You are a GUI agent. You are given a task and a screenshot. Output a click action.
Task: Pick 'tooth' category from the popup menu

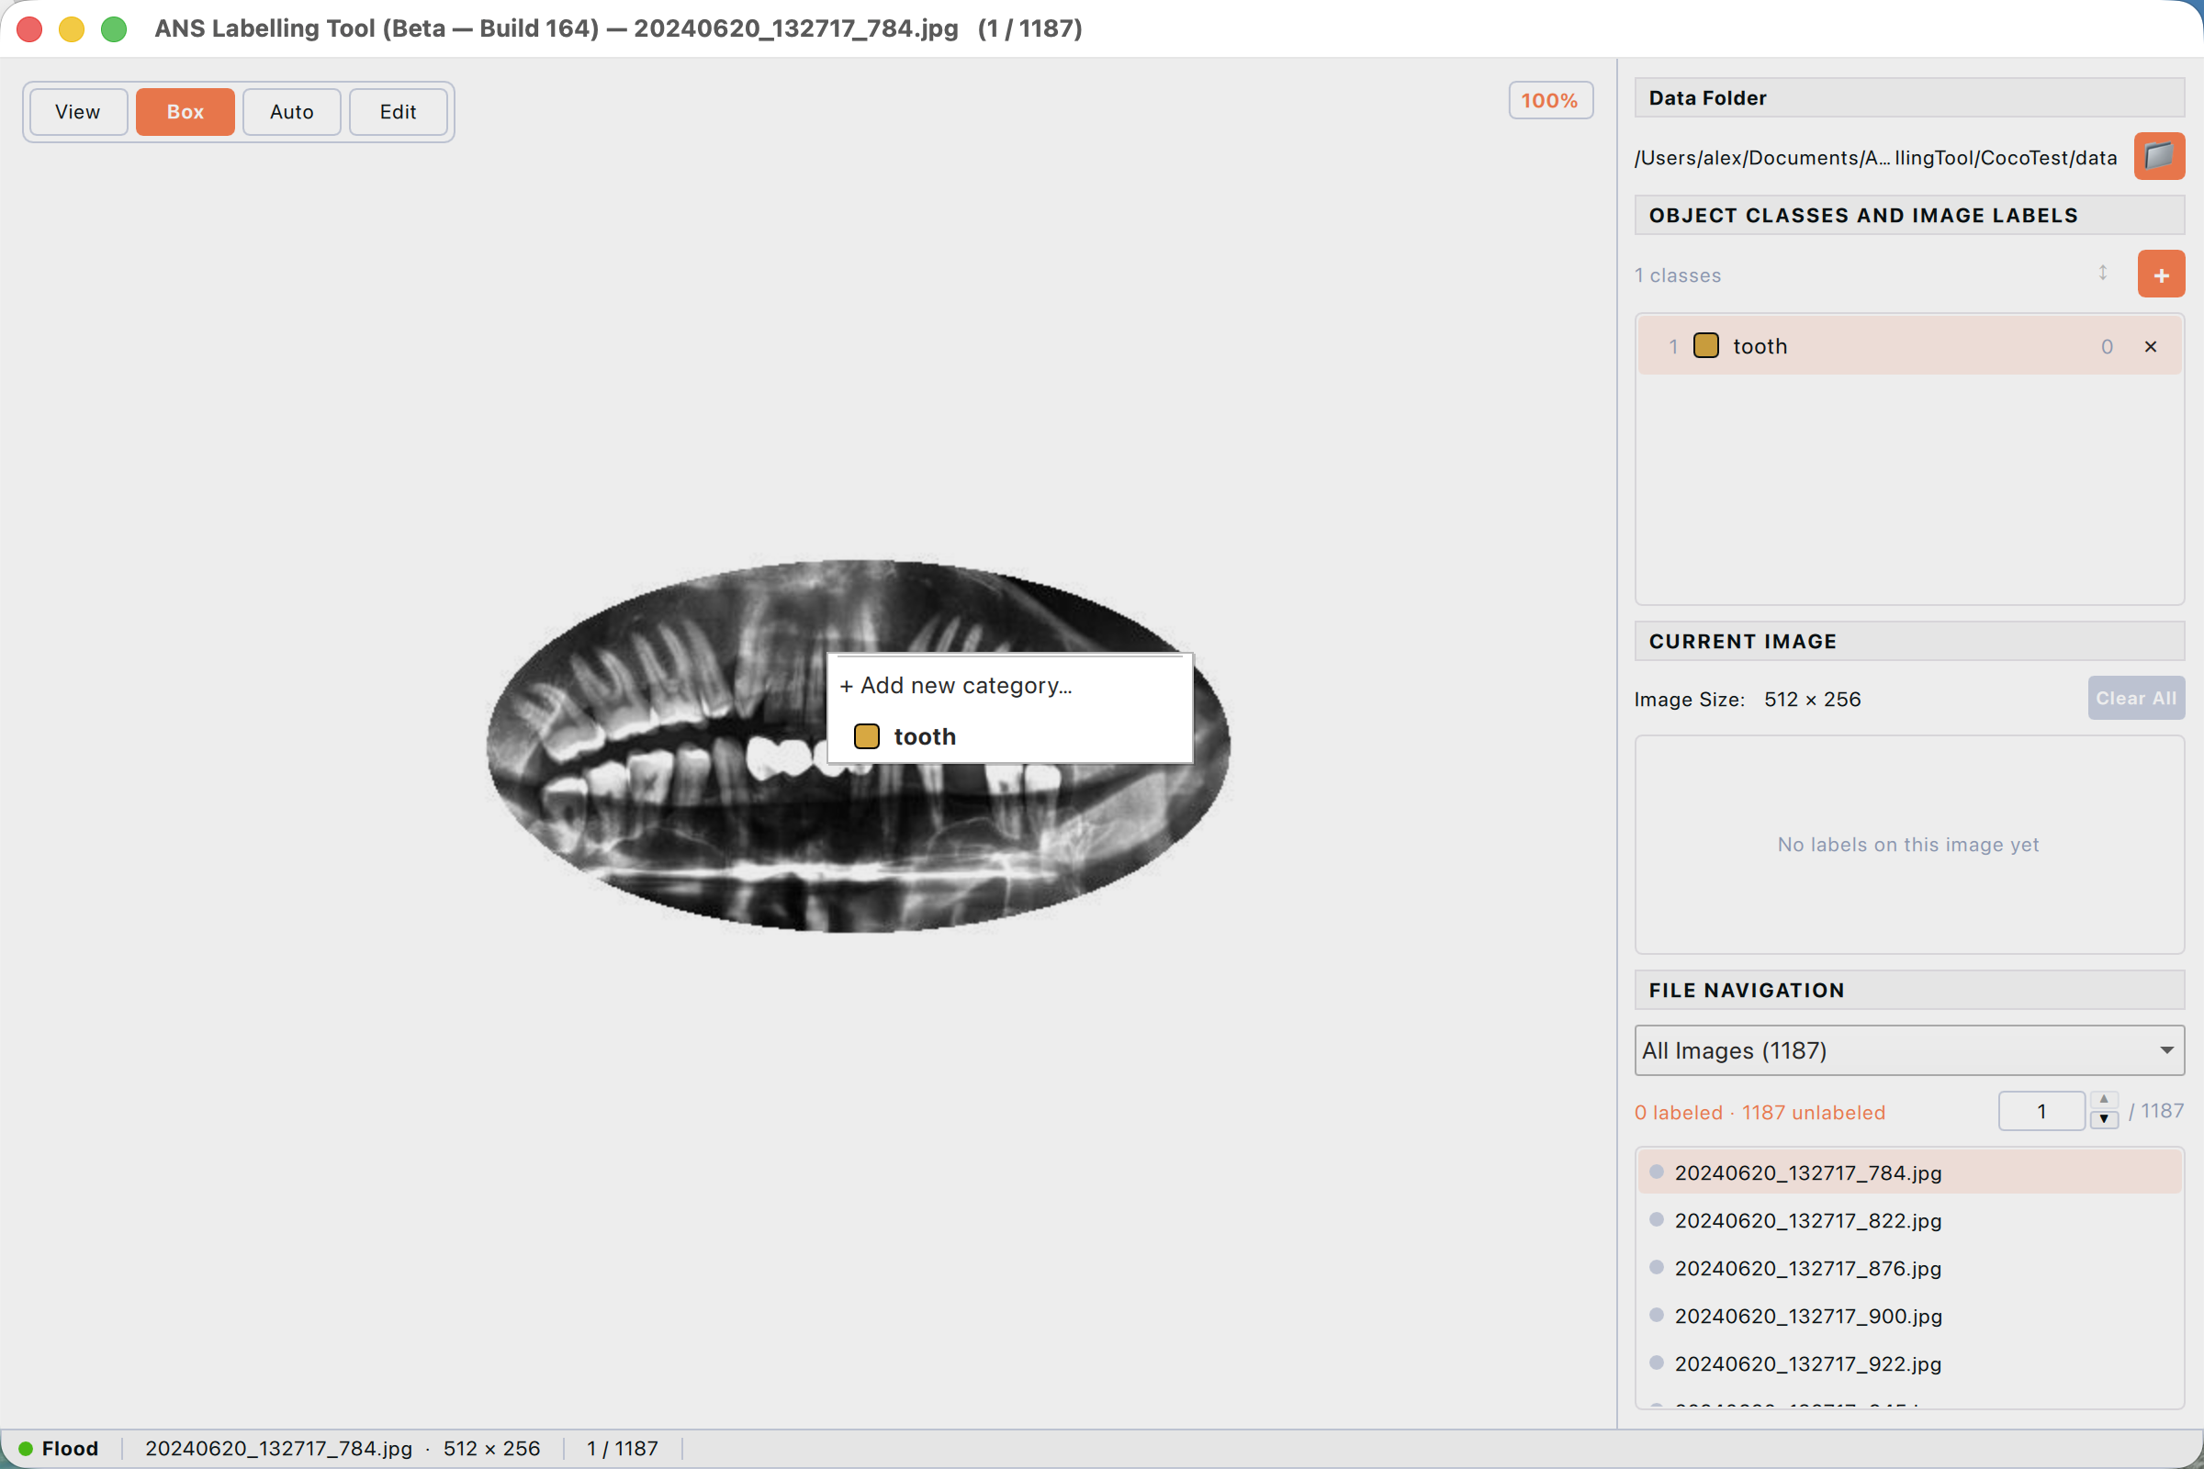coord(1009,736)
